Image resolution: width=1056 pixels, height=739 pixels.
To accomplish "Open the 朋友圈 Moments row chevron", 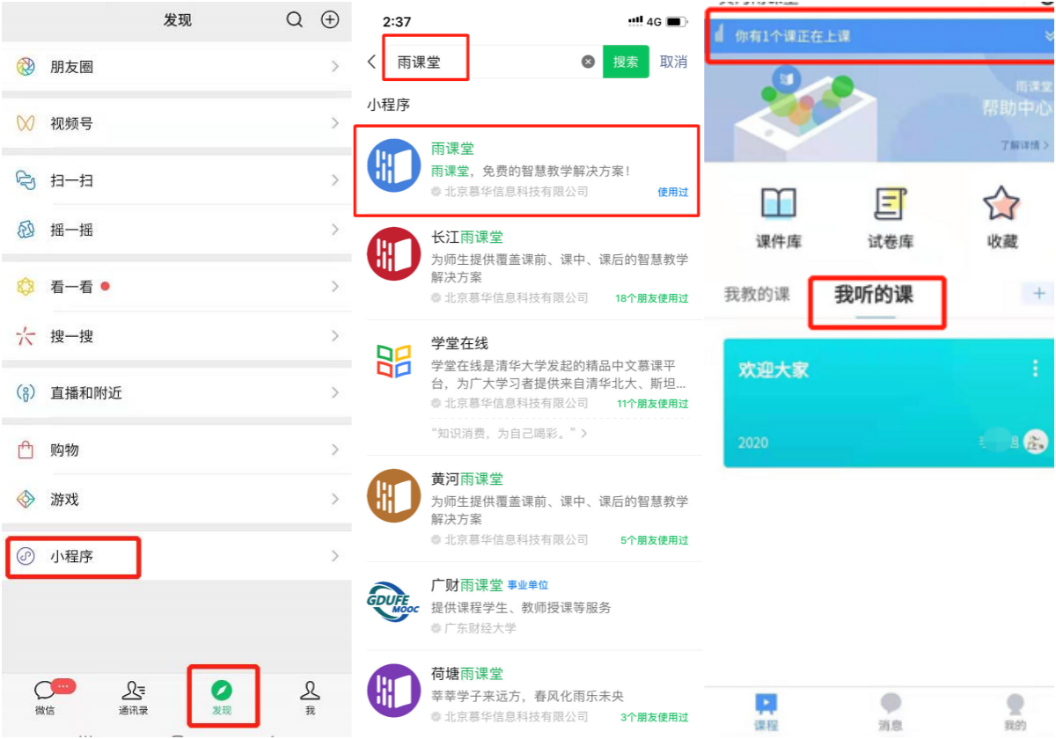I will pyautogui.click(x=335, y=67).
